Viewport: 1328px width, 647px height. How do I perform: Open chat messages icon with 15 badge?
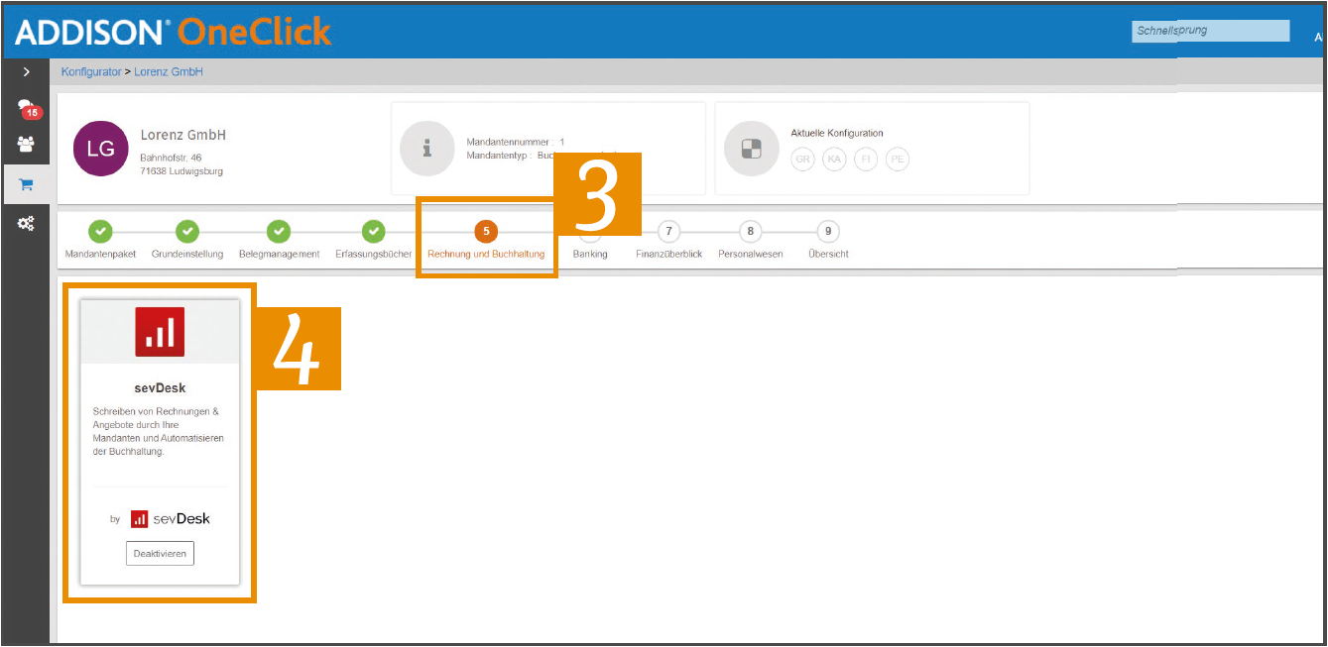(28, 109)
